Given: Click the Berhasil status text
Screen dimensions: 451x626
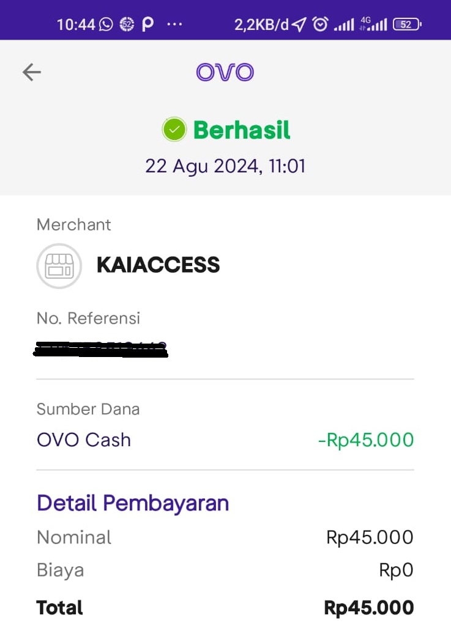Looking at the screenshot, I should click(242, 130).
